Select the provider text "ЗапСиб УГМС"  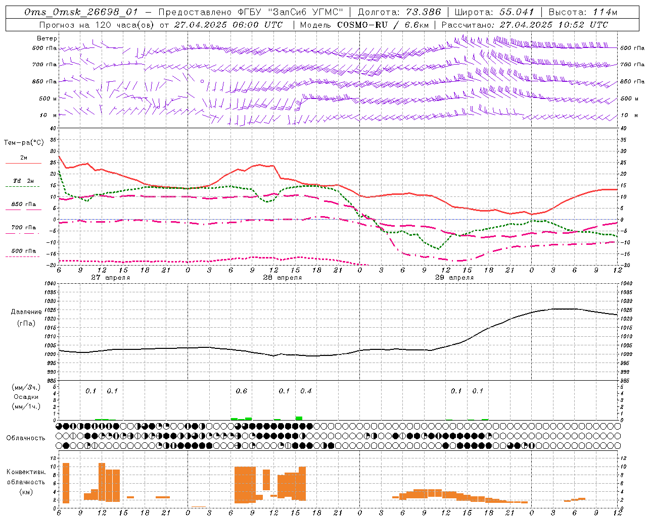[305, 12]
